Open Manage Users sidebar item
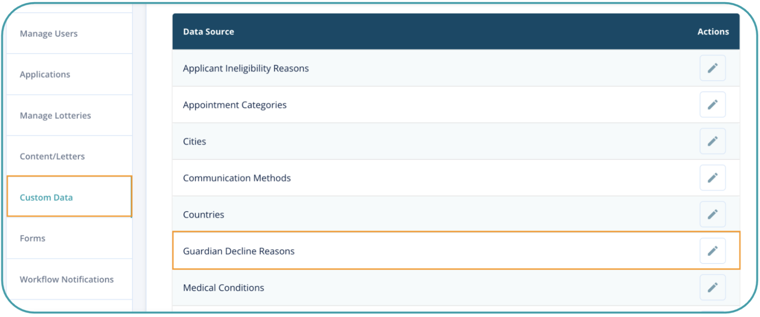This screenshot has width=760, height=317. 49,33
